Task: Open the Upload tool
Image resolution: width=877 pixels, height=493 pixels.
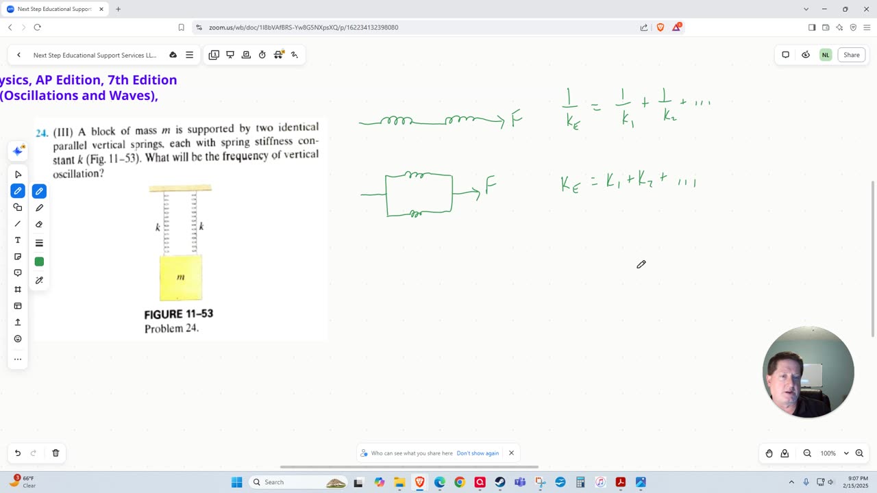Action: coord(18,323)
